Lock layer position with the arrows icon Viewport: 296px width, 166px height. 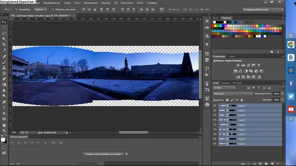coord(237,100)
